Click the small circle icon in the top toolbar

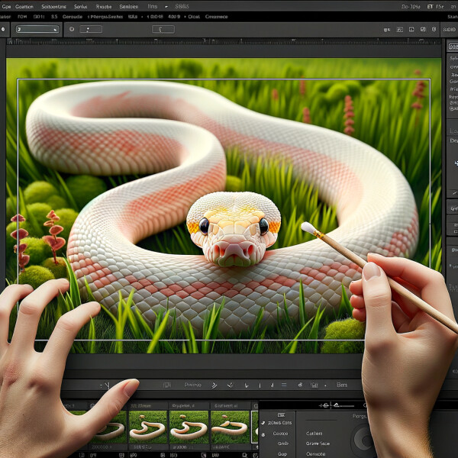click(x=72, y=29)
